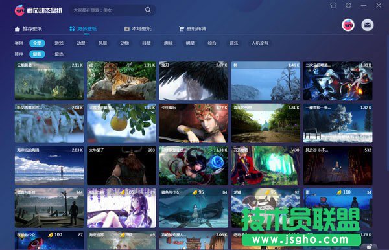389x250 pixels.
Task: Select the 全部 category filter
Action: [x=37, y=43]
